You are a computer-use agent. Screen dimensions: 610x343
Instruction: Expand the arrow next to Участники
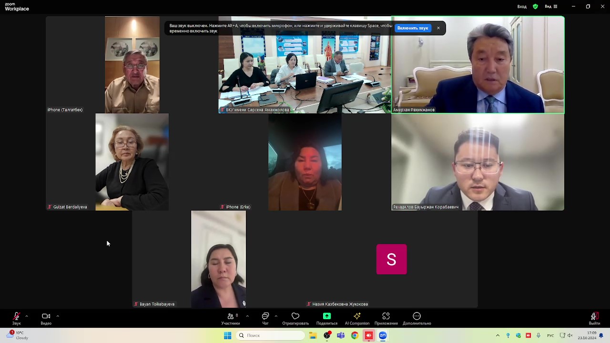coord(247,316)
